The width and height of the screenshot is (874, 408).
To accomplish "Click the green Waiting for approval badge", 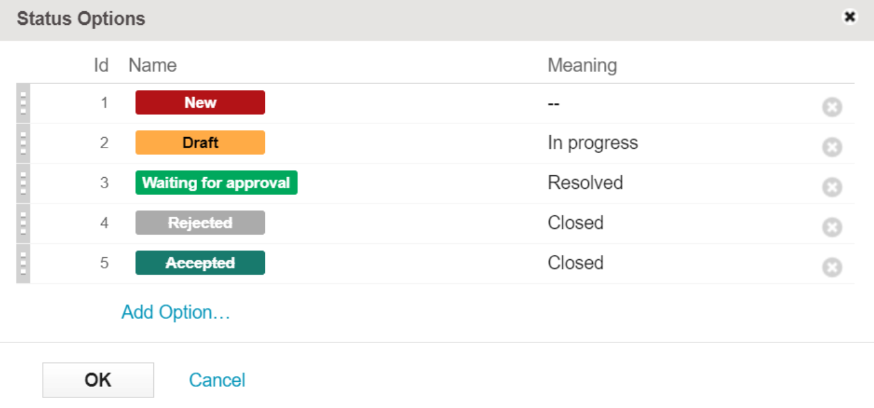I will point(216,183).
